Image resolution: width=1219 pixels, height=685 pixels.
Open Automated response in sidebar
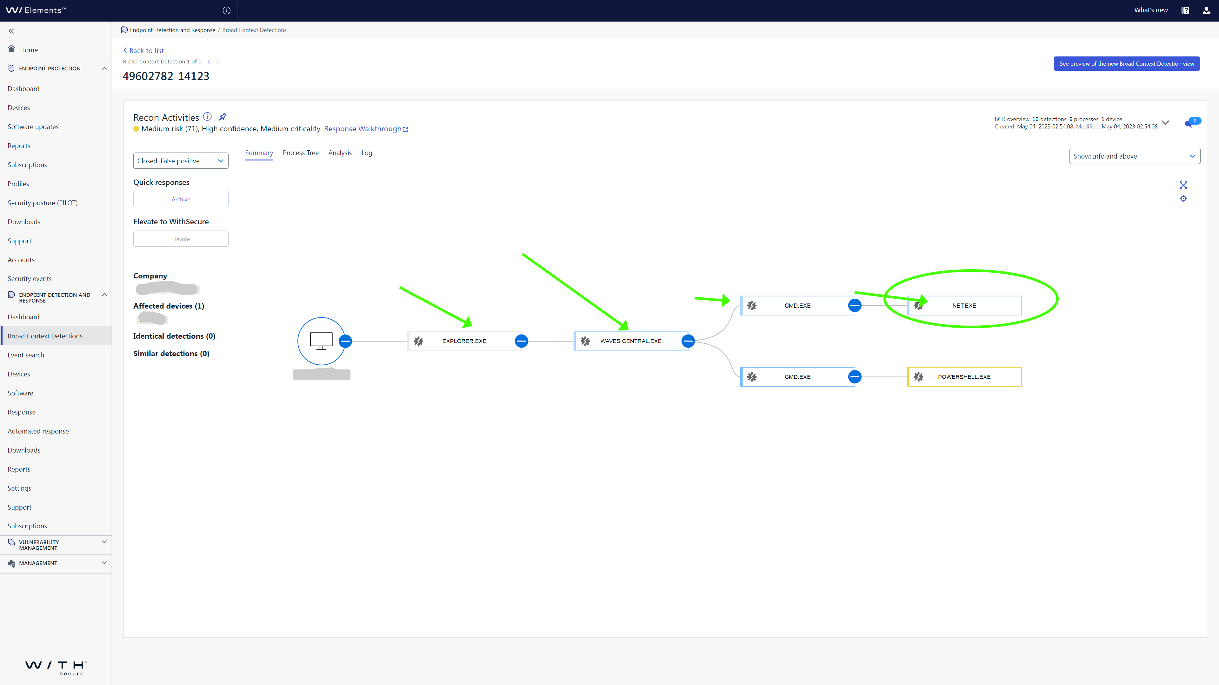[x=38, y=431]
